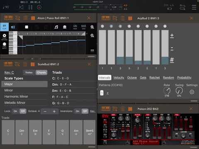Select the G: G - B - D triad row
199x149 pixels.
point(73,103)
